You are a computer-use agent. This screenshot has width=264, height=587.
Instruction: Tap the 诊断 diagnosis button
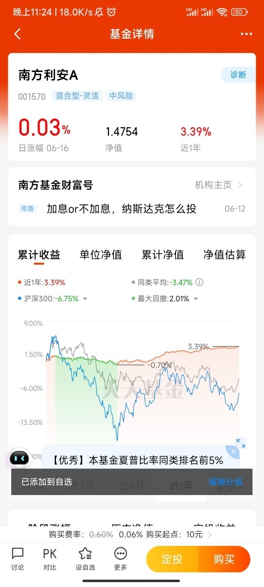coord(239,75)
